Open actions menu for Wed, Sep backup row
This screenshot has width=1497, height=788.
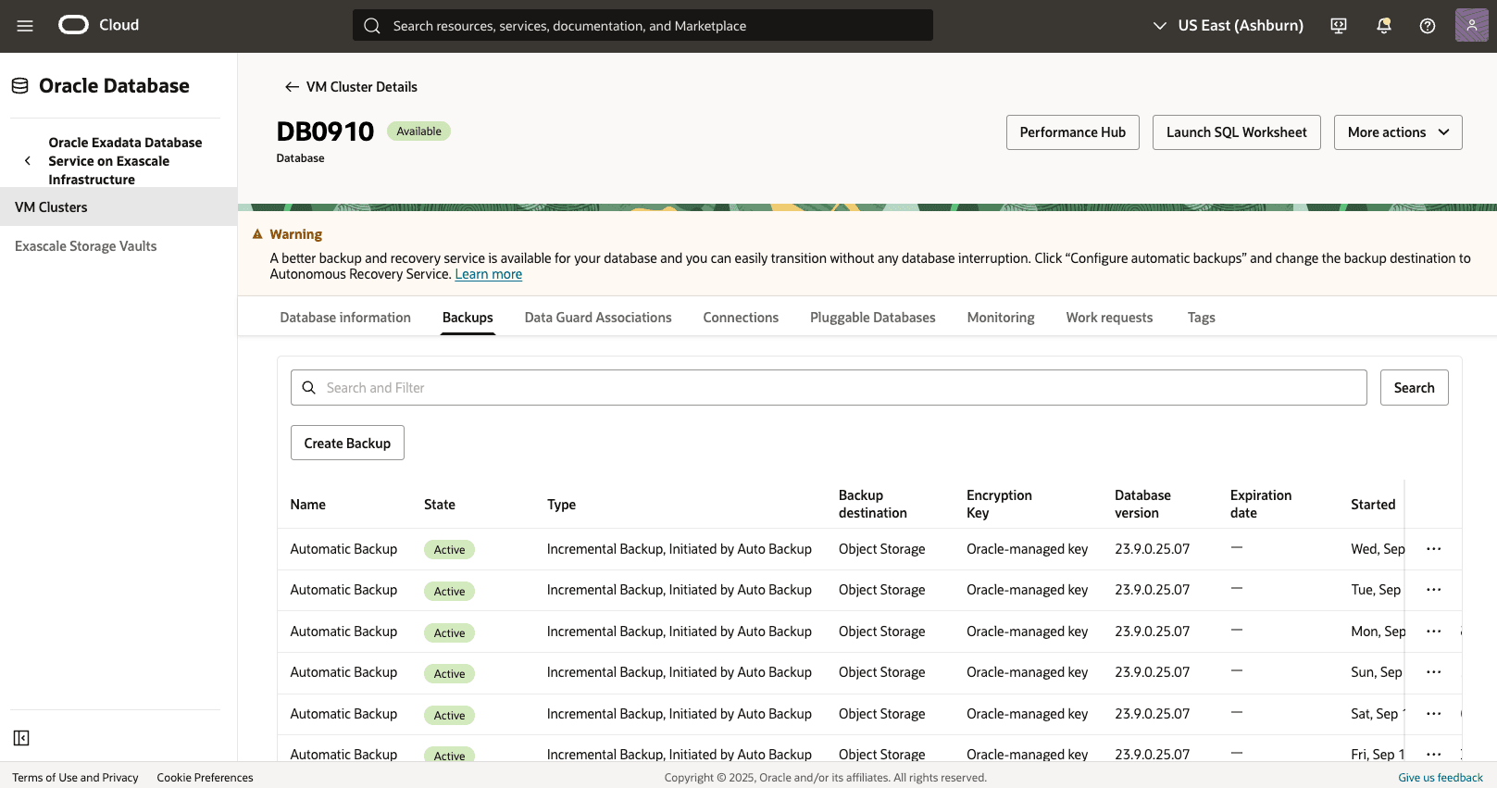click(1434, 549)
